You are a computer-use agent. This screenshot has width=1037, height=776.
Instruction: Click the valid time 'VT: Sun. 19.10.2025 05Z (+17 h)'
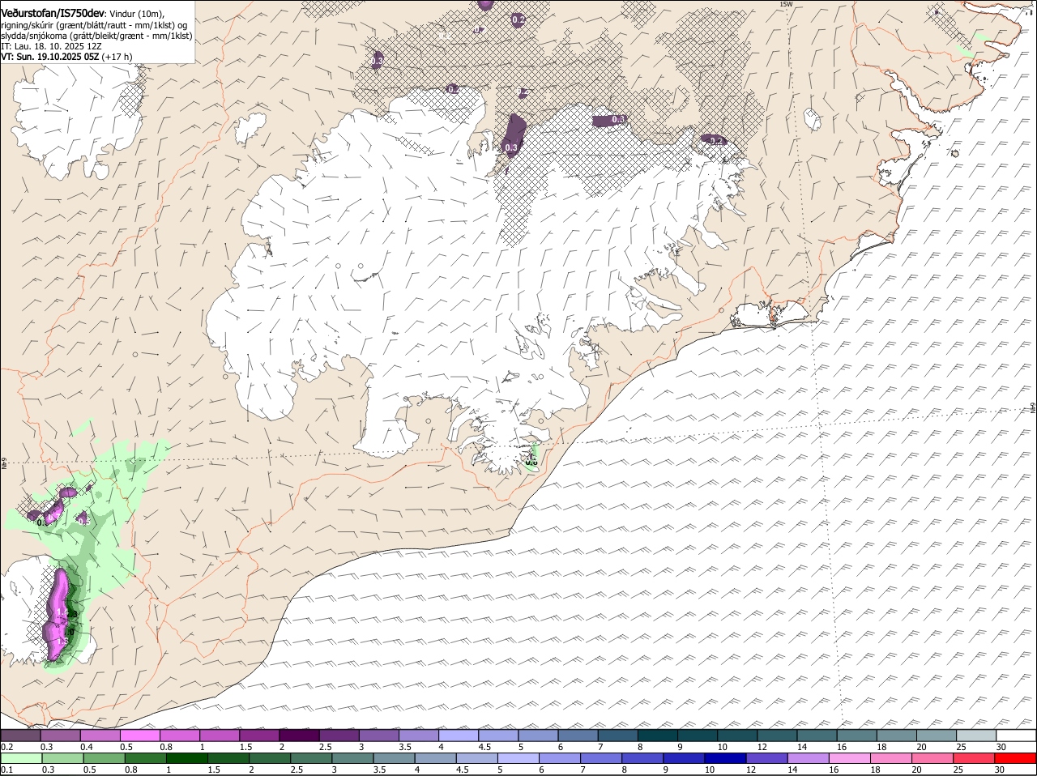point(66,57)
